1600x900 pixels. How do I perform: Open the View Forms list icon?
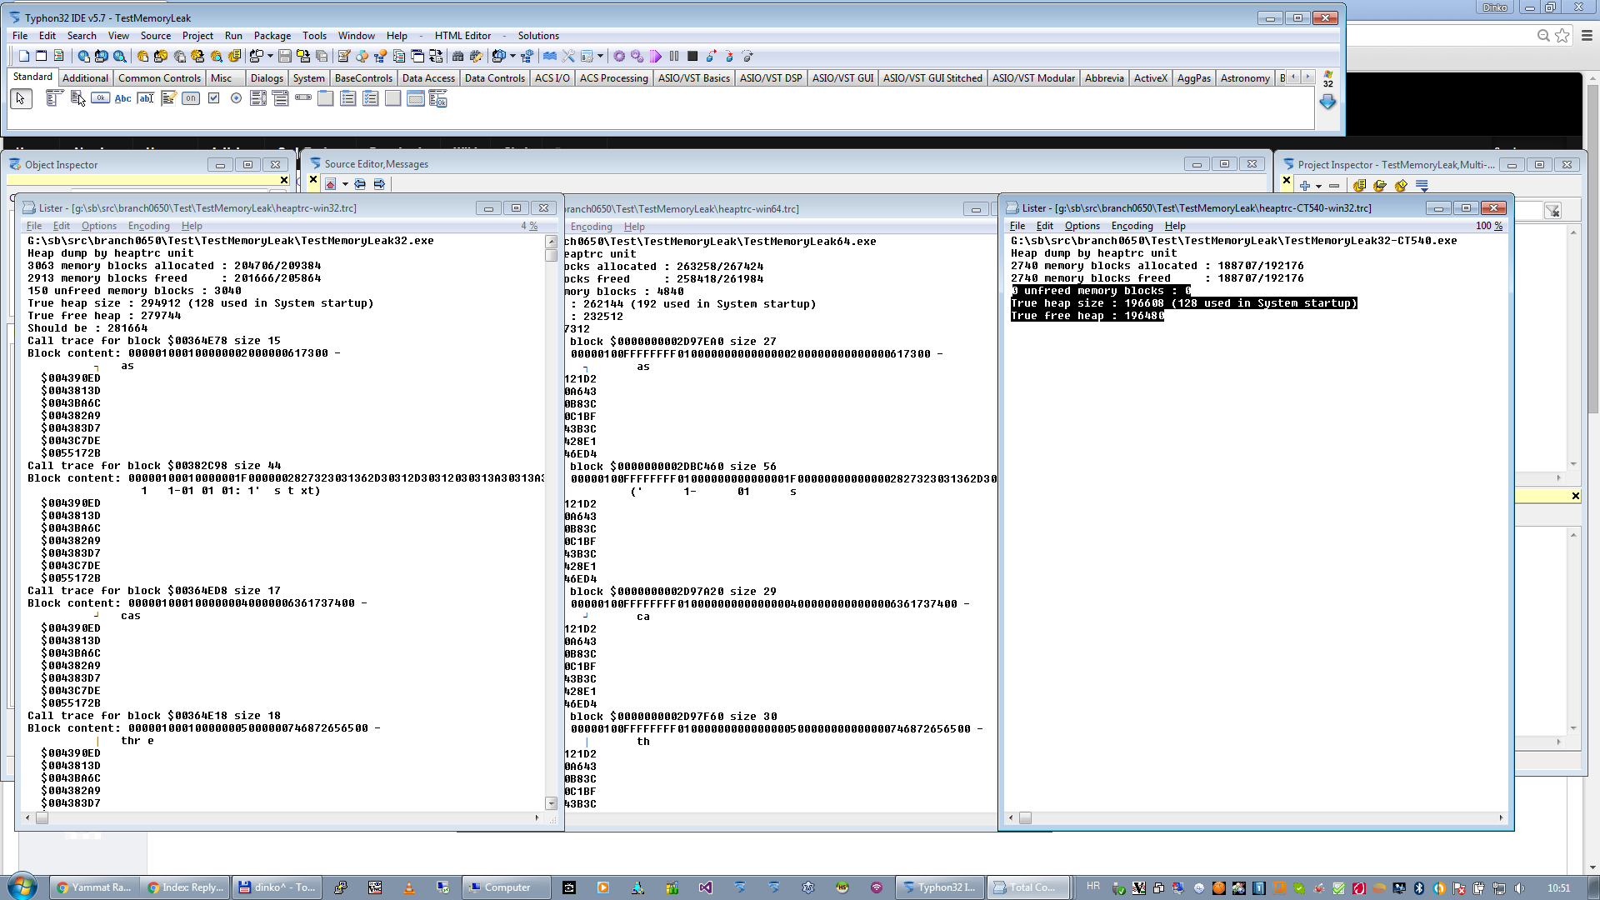417,56
